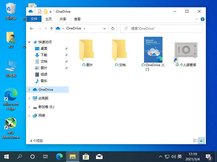Expand 此电脑 in navigation pane
This screenshot has width=217, height=162.
pyautogui.click(x=29, y=98)
